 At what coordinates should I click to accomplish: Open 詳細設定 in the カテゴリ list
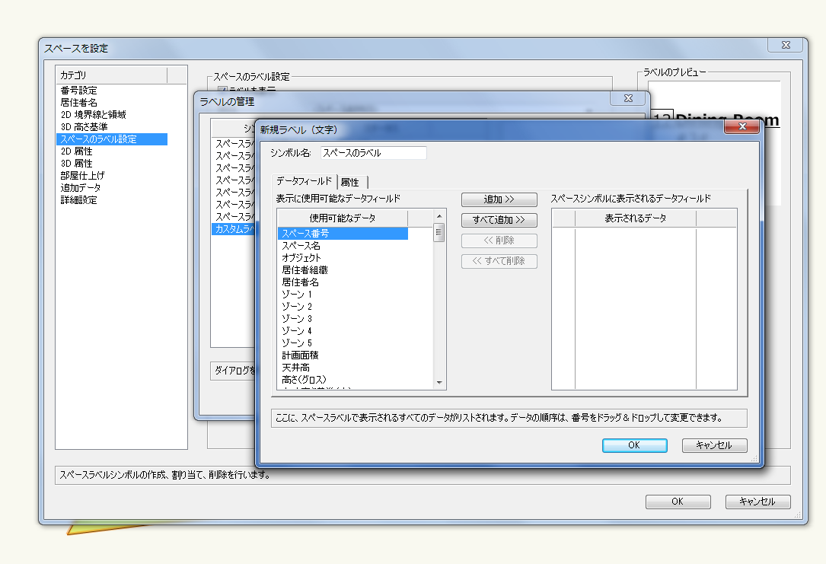point(79,200)
